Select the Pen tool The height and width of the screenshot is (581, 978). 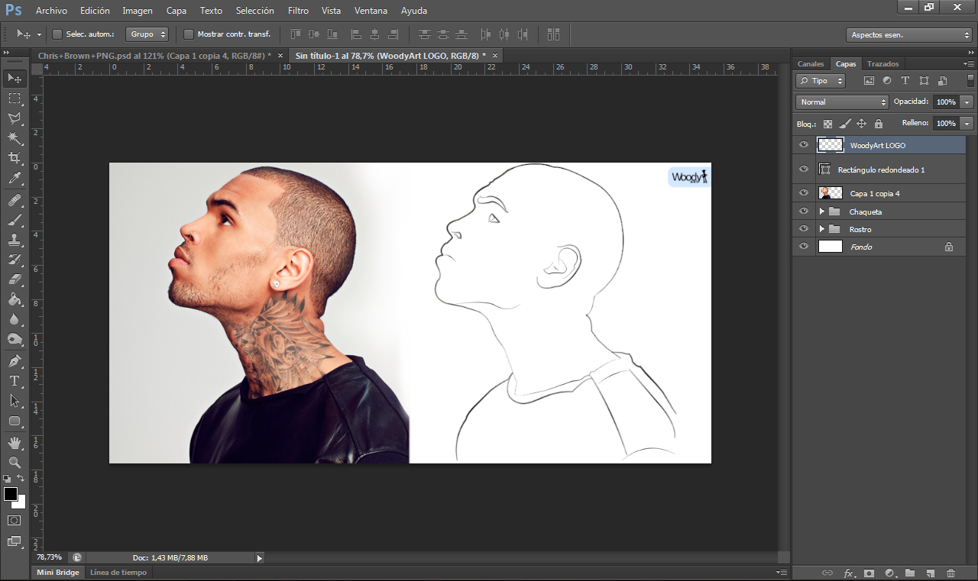tap(15, 360)
